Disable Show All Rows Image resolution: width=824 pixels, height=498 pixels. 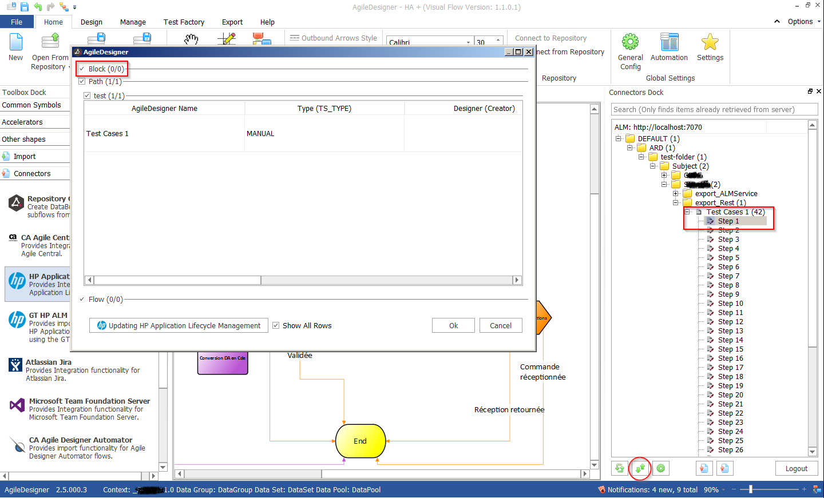276,325
